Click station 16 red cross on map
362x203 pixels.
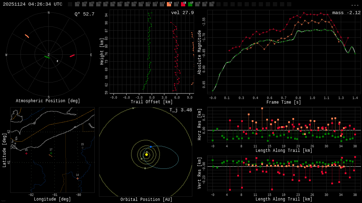[26, 153]
